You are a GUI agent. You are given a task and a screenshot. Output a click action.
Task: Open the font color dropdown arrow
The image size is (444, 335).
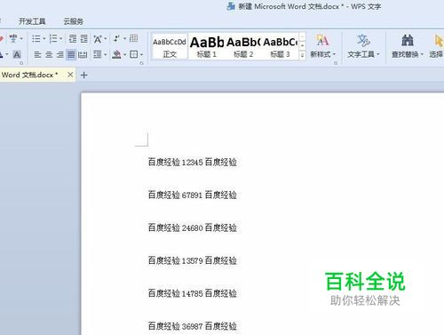click(x=7, y=55)
